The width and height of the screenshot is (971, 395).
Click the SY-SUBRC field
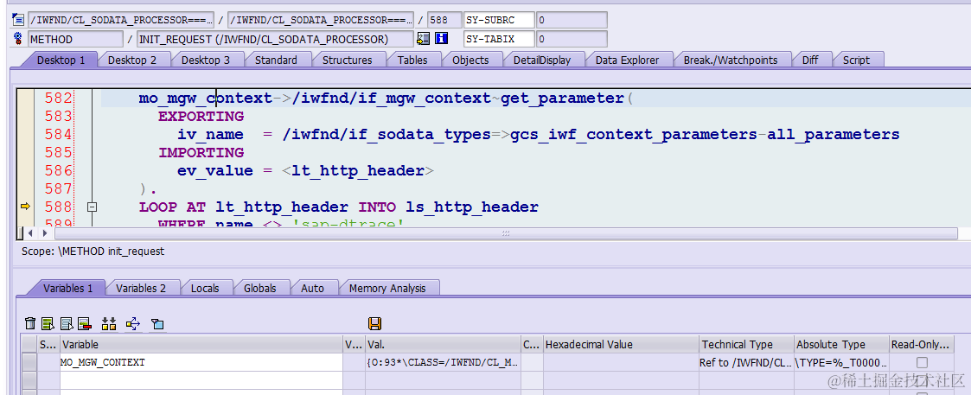point(499,20)
